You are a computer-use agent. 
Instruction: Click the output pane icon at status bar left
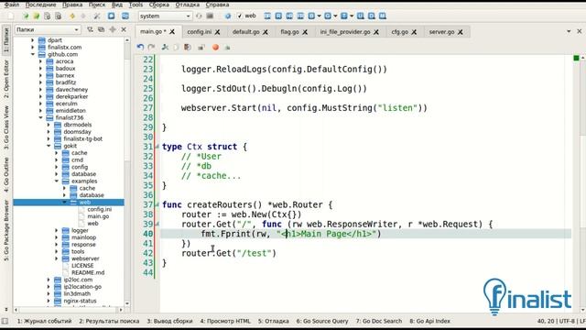[x=5, y=321]
